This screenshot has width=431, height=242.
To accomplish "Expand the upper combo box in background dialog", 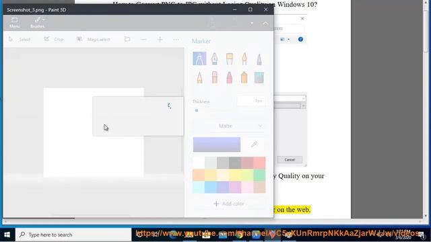I will coord(303,98).
